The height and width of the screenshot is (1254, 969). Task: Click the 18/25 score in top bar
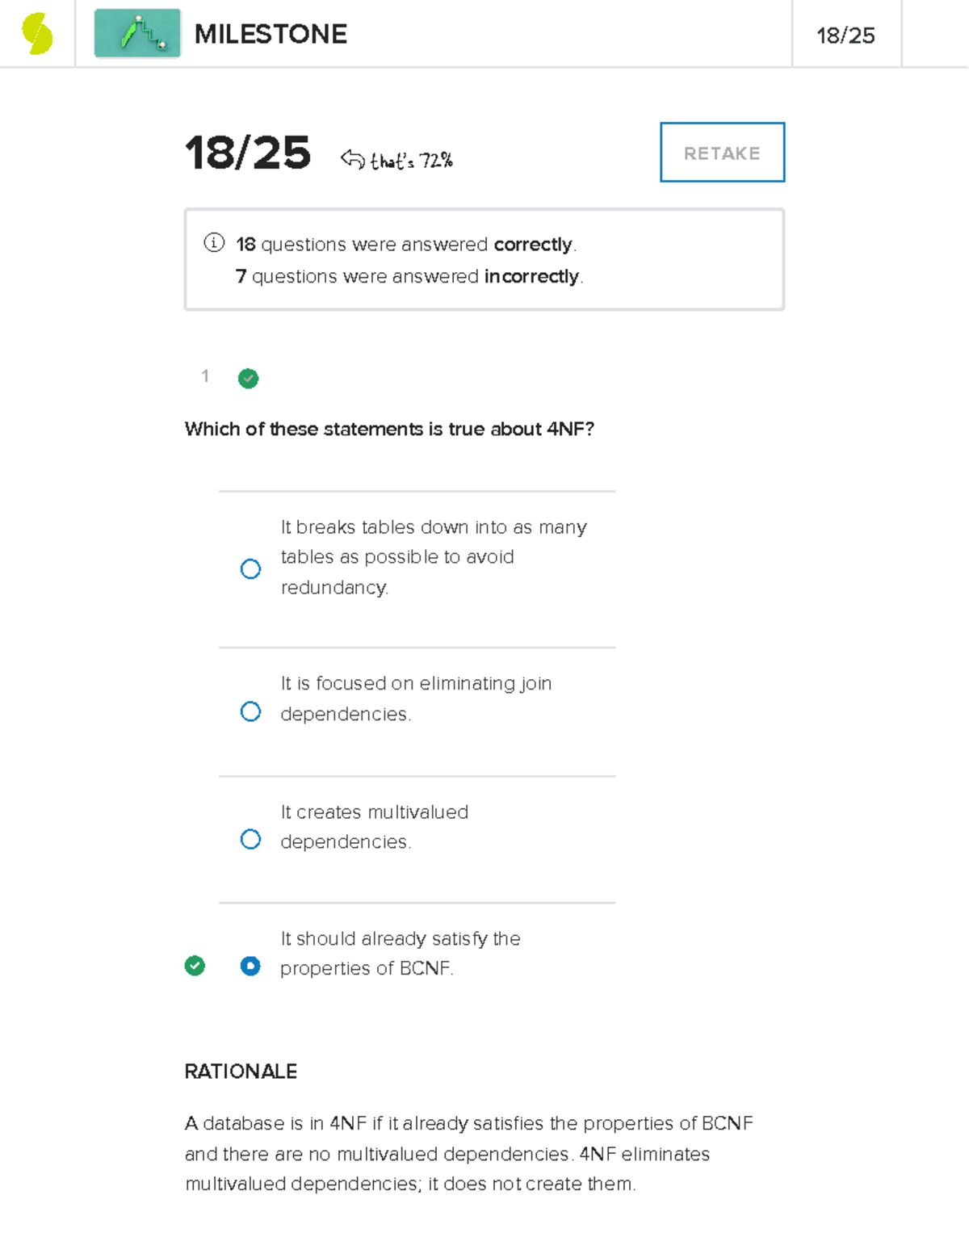click(845, 36)
